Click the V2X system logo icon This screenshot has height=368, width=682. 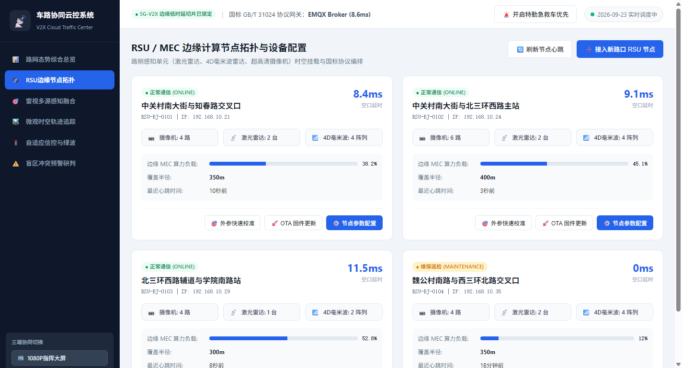tap(20, 21)
